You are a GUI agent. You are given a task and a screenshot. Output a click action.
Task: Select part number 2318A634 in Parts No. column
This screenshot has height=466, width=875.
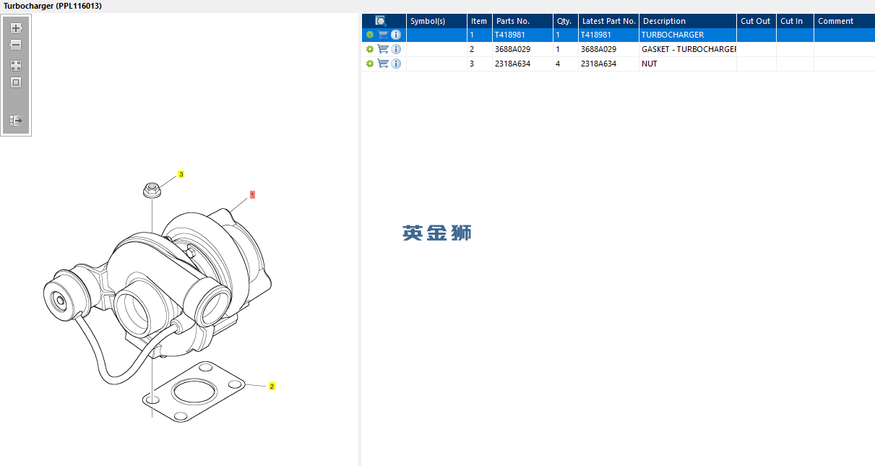(x=522, y=64)
